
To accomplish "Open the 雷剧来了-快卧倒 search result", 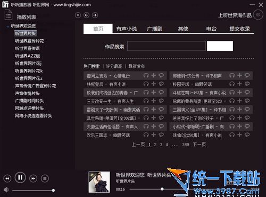I will point(113,110).
